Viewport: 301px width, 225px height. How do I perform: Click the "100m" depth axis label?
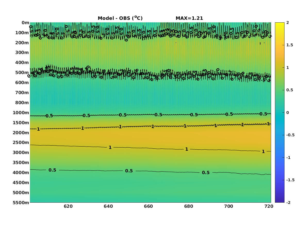22,33
